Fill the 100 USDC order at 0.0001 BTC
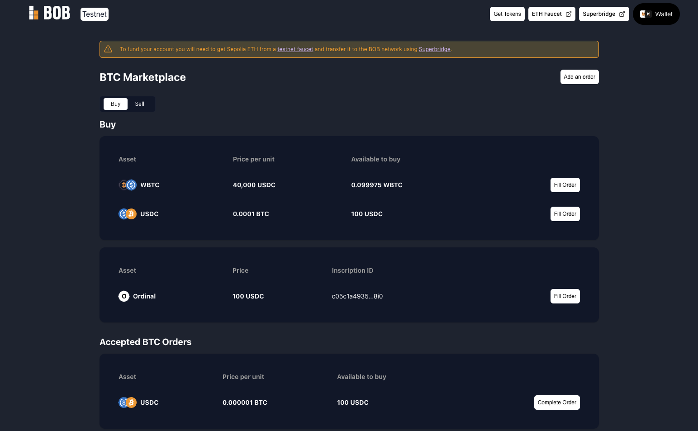Viewport: 698px width, 431px height. pyautogui.click(x=565, y=214)
